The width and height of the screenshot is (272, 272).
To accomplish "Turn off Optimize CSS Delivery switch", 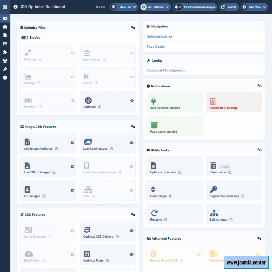I will 132,230.
